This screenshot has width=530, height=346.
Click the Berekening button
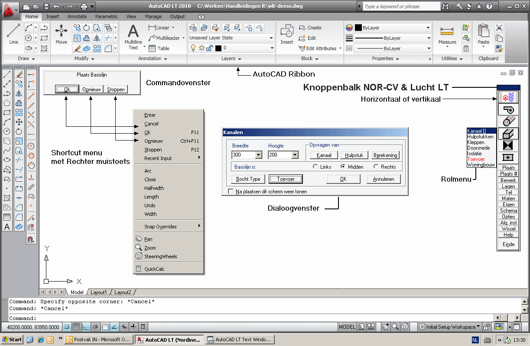[x=386, y=155]
